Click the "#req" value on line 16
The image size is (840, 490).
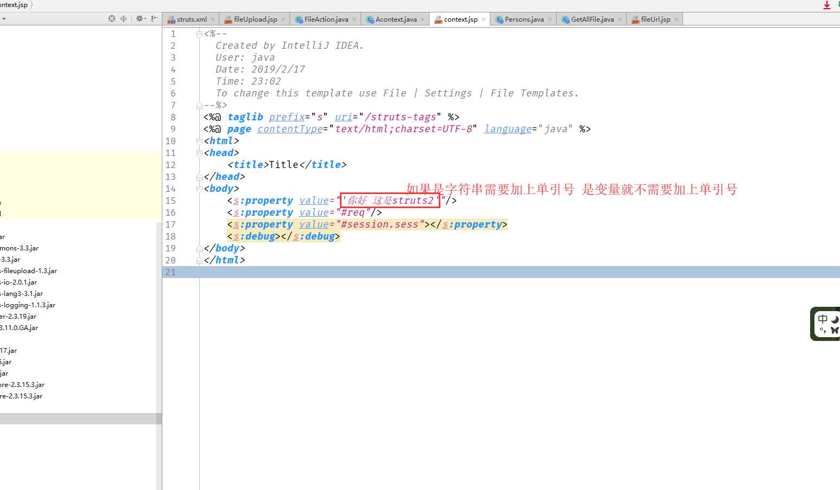[353, 212]
